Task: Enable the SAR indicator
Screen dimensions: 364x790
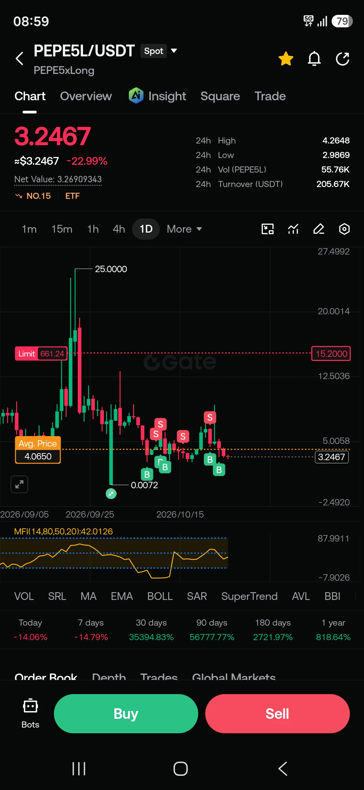Action: (197, 596)
